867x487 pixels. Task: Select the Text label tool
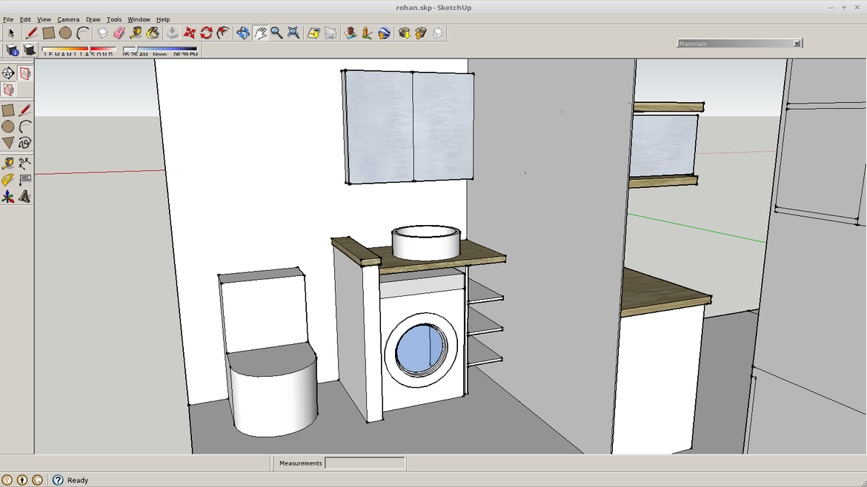tap(24, 178)
